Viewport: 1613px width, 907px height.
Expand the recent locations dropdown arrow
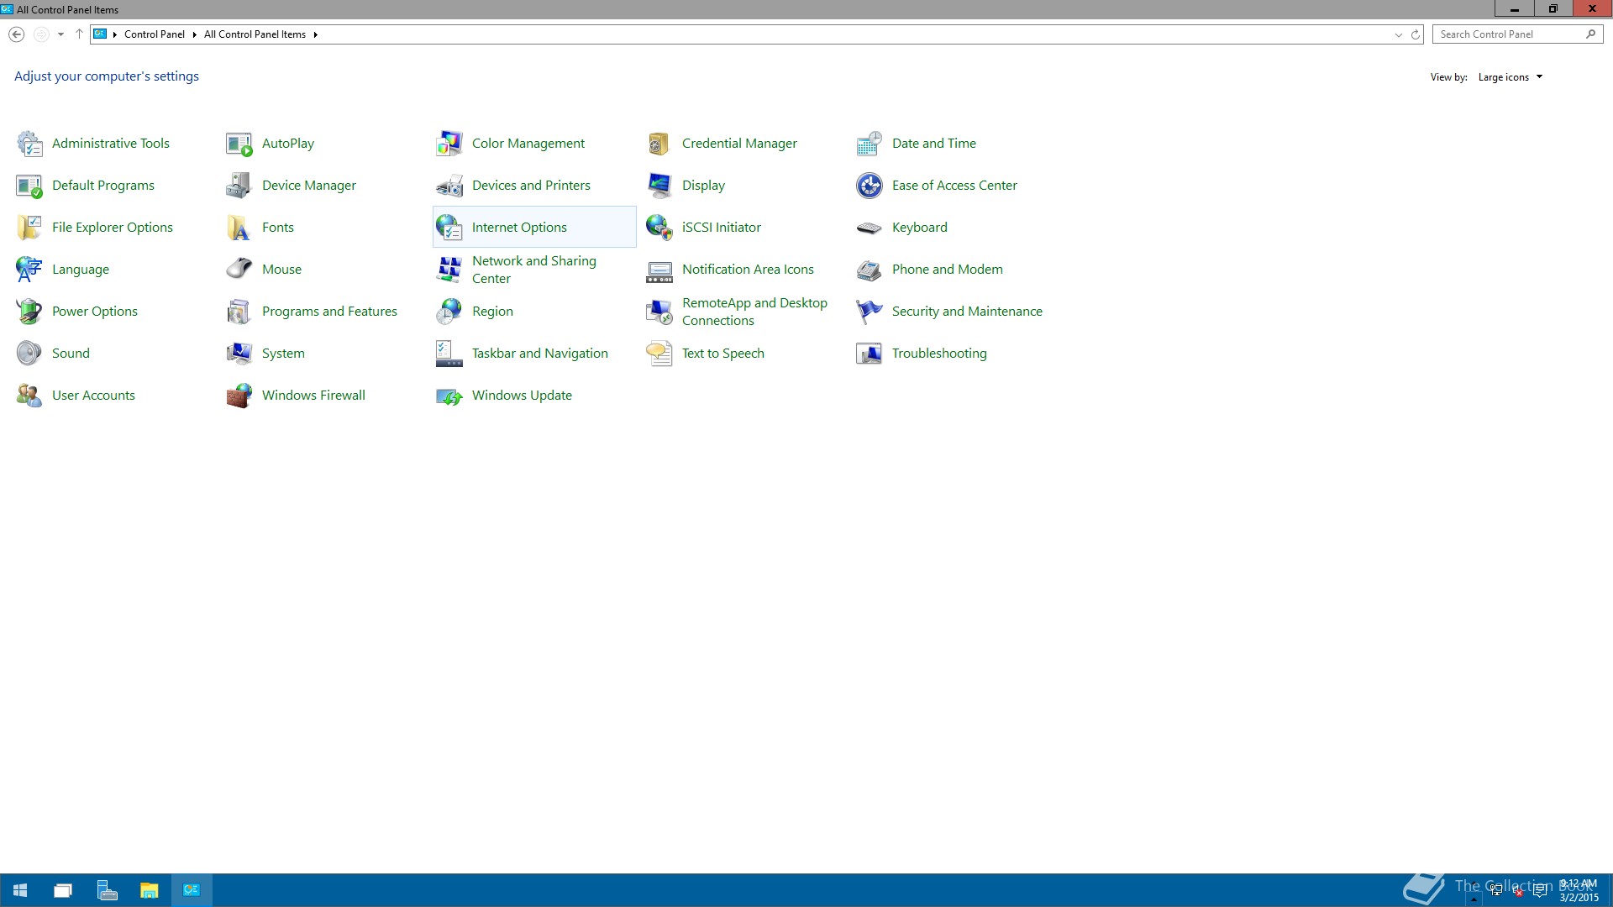pyautogui.click(x=60, y=34)
